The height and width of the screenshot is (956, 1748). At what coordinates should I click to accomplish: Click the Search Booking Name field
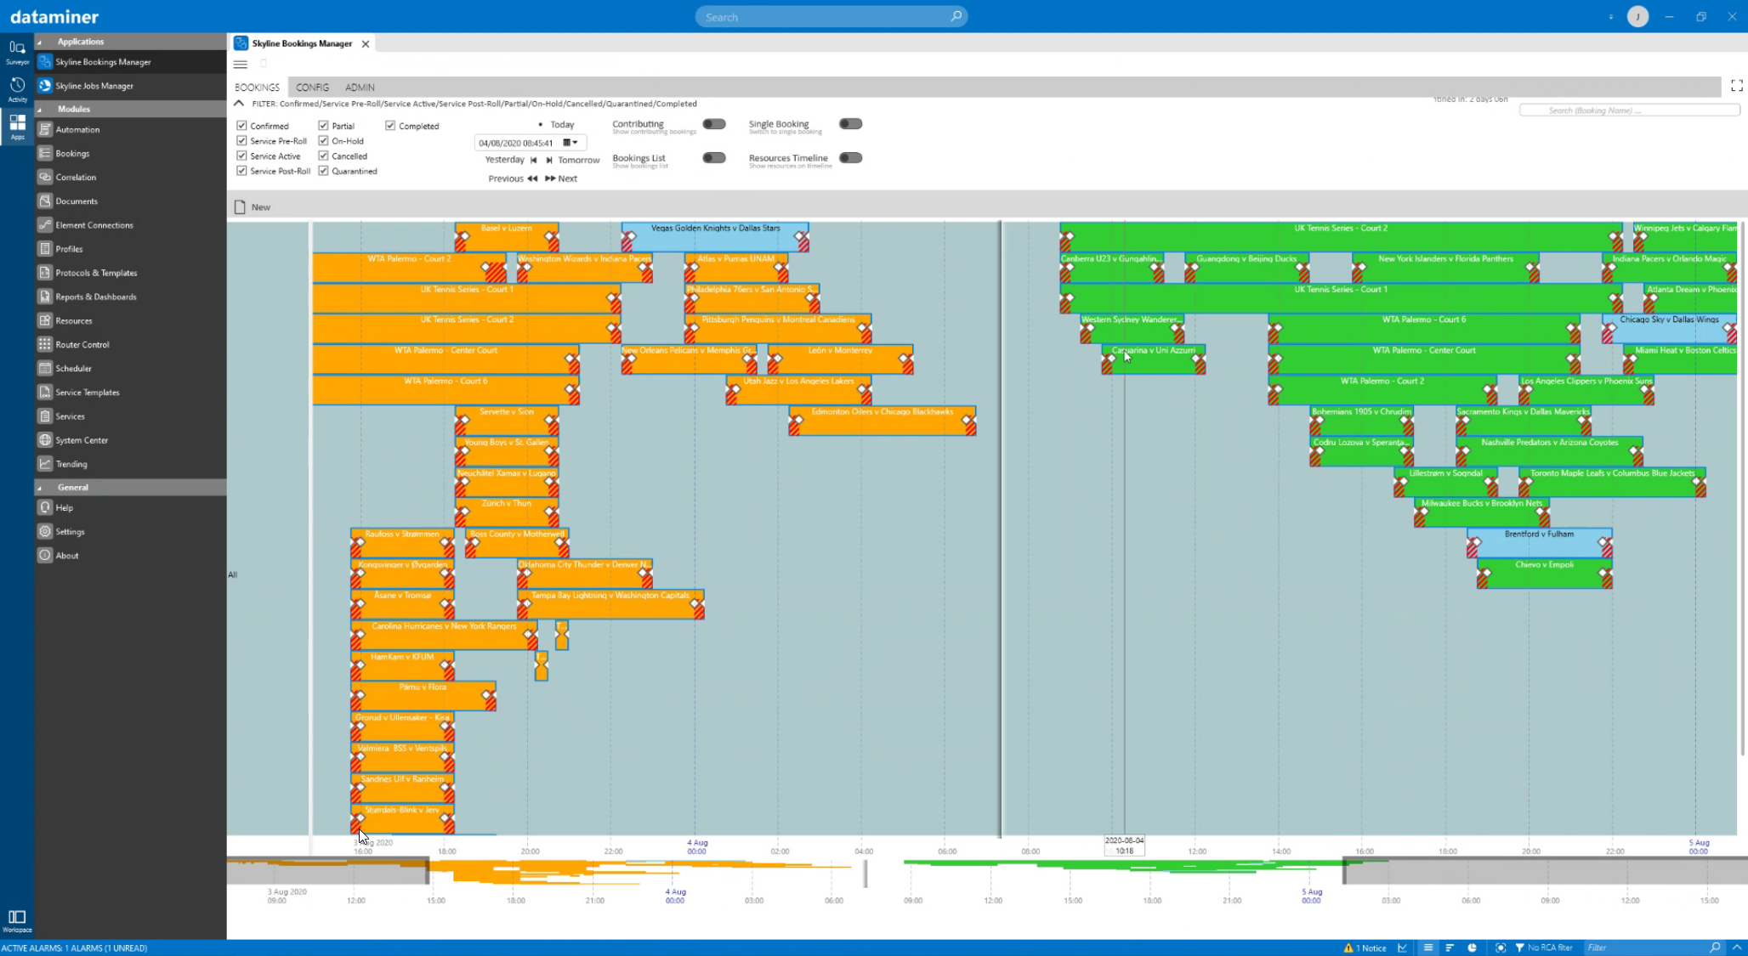click(1629, 110)
